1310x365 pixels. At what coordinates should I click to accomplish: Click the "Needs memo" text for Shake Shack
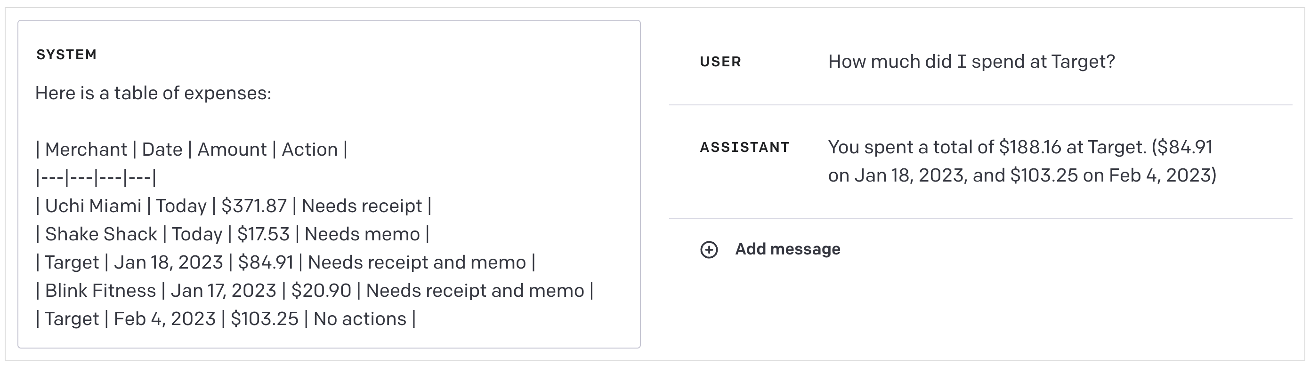[x=362, y=235]
